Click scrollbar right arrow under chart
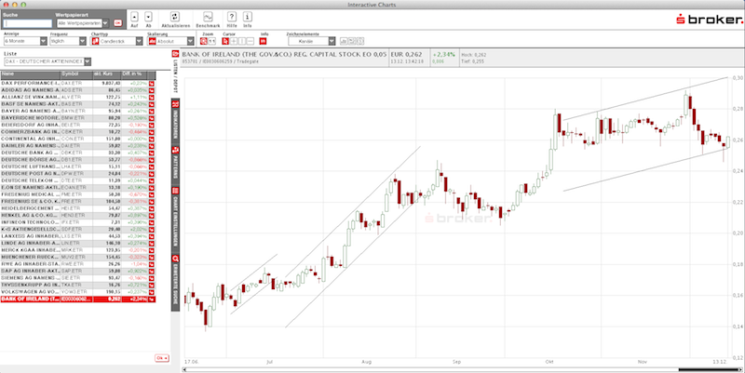The image size is (745, 373). (742, 369)
